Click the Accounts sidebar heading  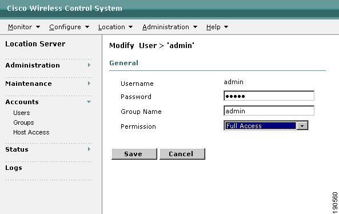pyautogui.click(x=22, y=102)
